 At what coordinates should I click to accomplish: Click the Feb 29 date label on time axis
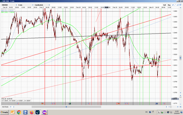pos(115,7)
